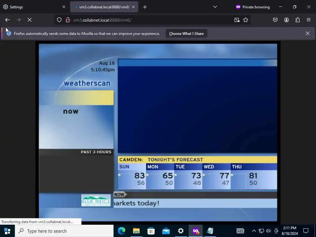
Task: Click the insecure connection lock icon
Action: pos(68,20)
